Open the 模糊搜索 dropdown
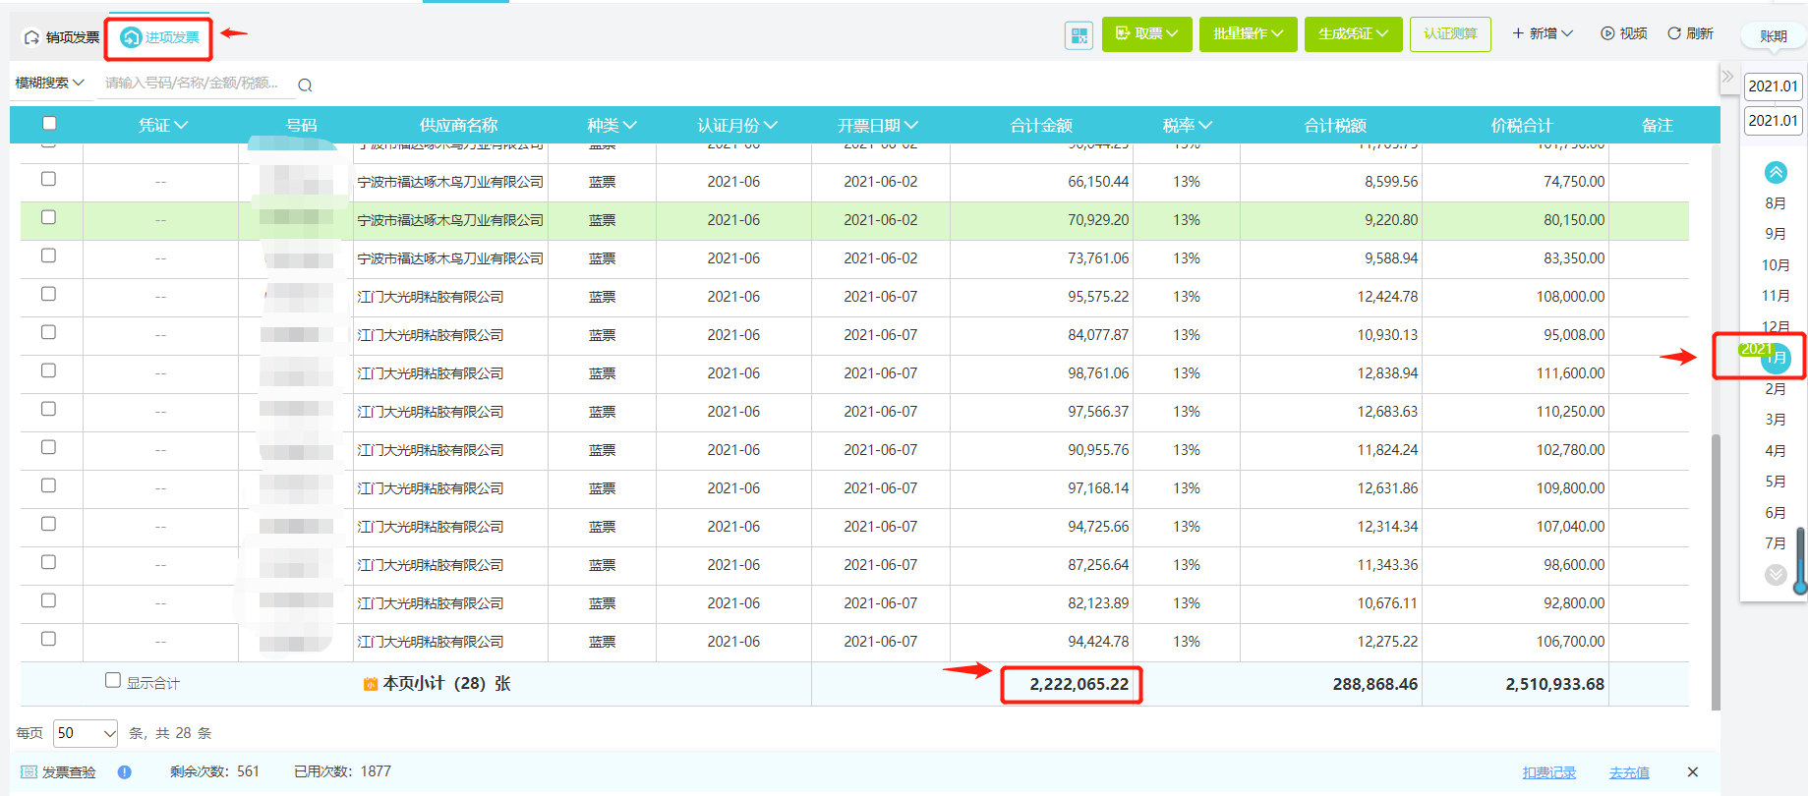The image size is (1808, 796). (50, 84)
